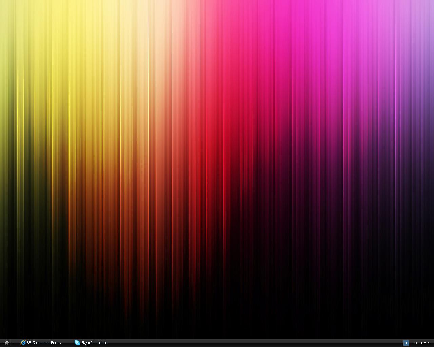Viewport: 434px width, 347px height.
Task: Click the bright yellow area of wallpaper
Action: click(78, 51)
